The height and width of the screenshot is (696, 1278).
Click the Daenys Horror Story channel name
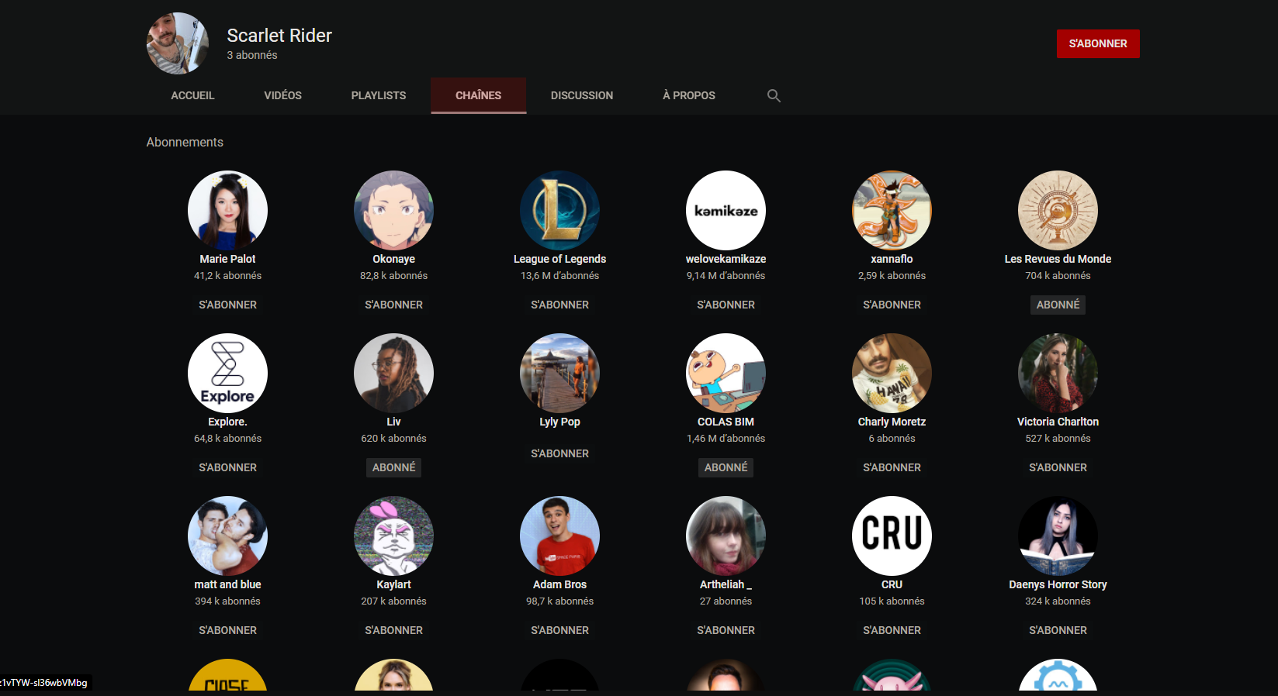coord(1058,584)
